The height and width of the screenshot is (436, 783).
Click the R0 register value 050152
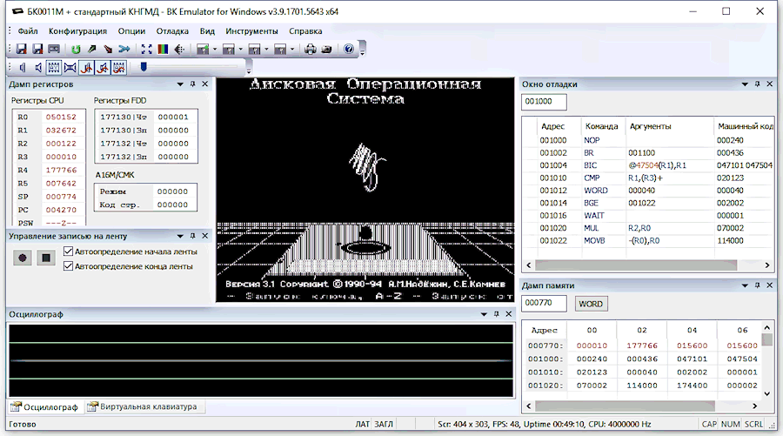[x=61, y=117]
